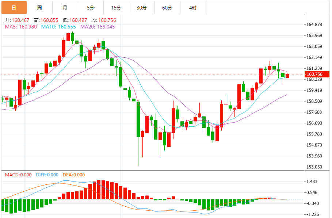Click the red current price label 160.756
332x218 pixels.
[317, 74]
